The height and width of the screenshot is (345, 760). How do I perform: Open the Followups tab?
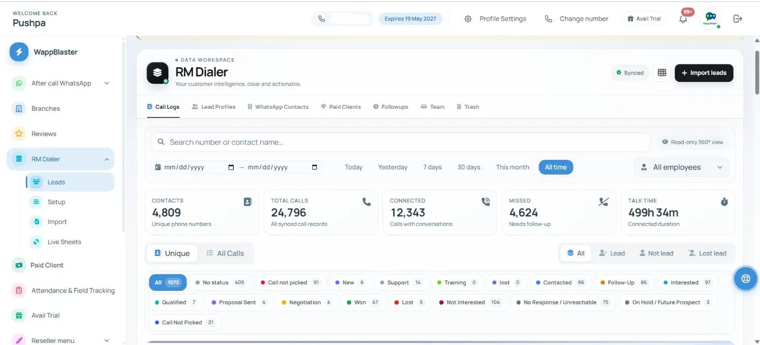click(391, 107)
